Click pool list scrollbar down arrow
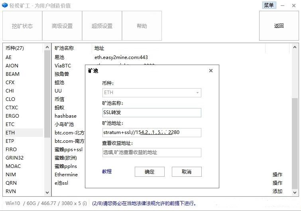The image size is (301, 211). 295,192
